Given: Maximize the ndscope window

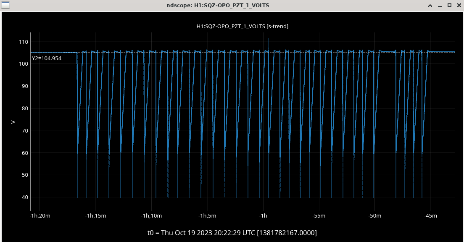Looking at the screenshot, I should [449, 5].
